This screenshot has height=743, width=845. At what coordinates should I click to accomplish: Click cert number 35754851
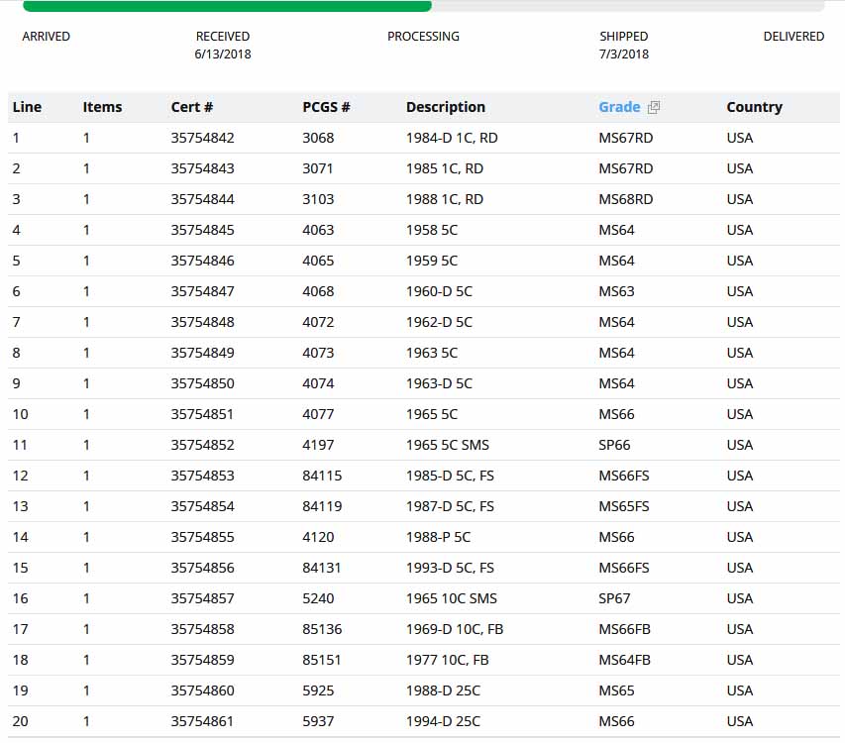203,414
